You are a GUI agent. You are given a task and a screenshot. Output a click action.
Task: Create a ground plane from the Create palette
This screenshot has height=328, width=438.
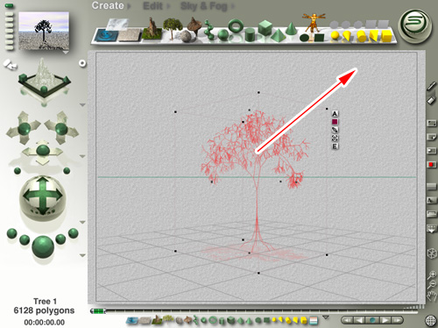[130, 35]
